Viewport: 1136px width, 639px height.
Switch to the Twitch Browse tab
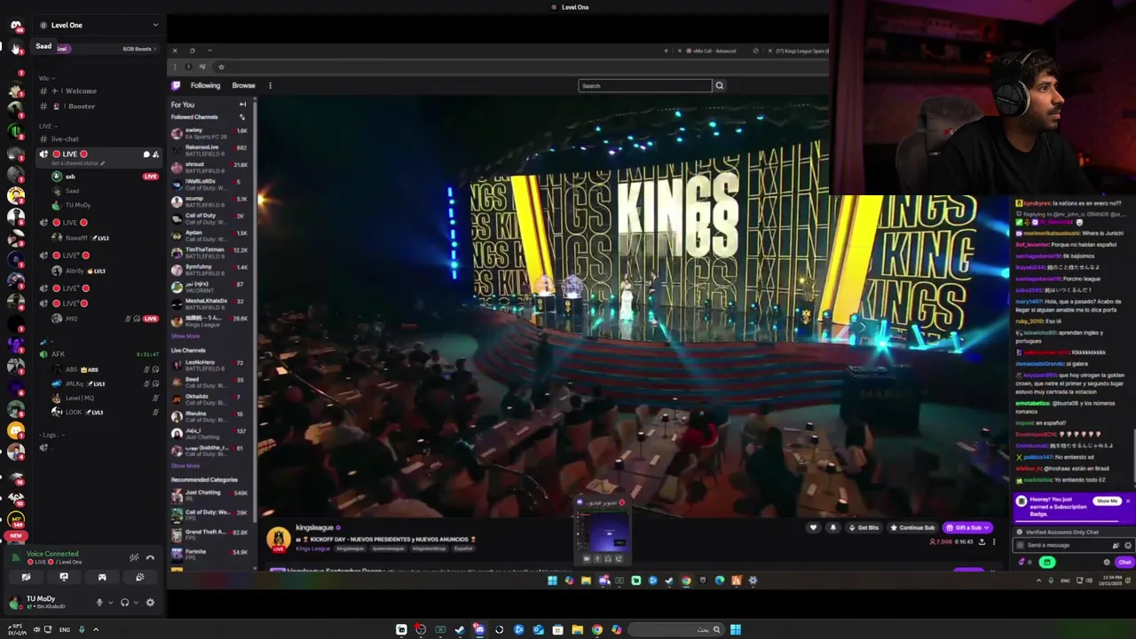pyautogui.click(x=243, y=85)
